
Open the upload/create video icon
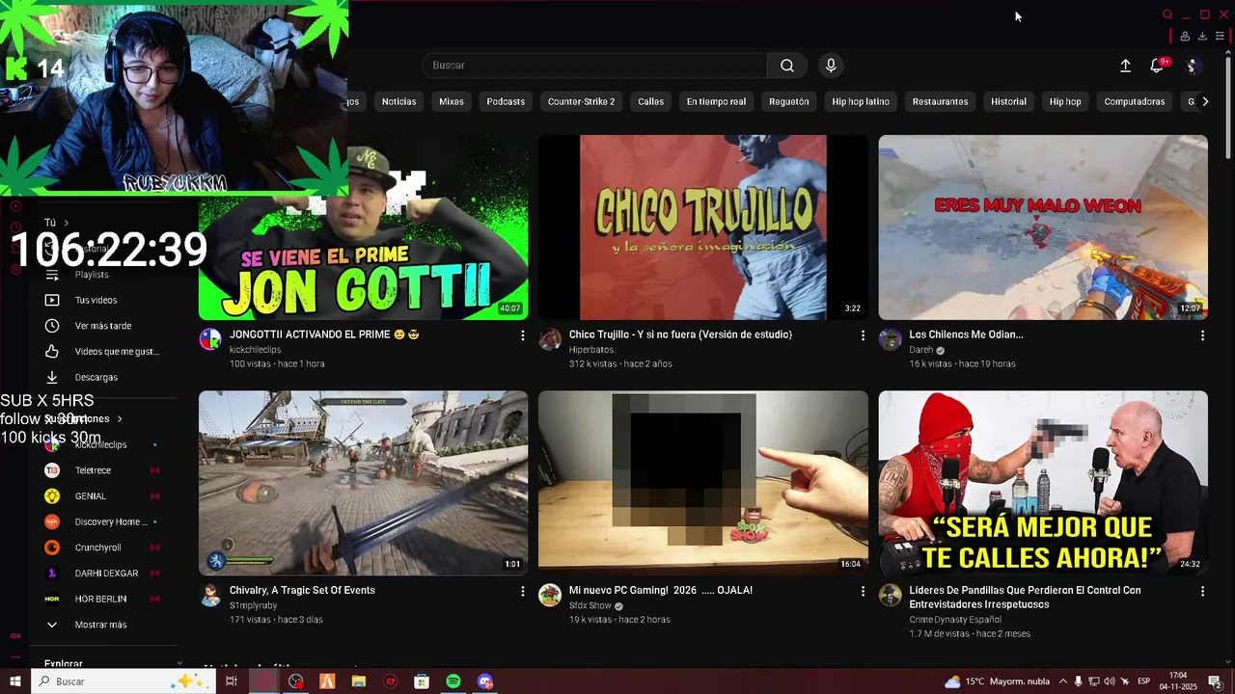[x=1125, y=66]
